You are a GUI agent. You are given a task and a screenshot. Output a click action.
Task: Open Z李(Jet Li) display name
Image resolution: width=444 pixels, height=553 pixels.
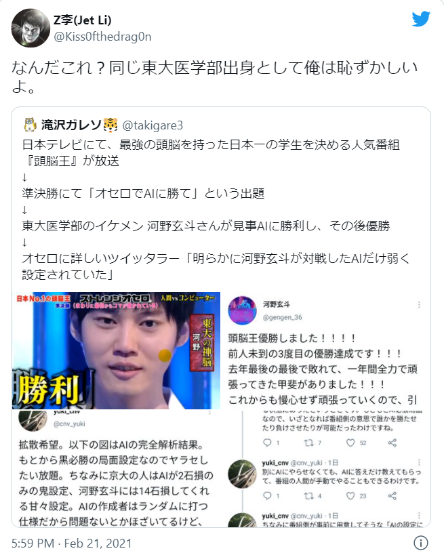pyautogui.click(x=82, y=20)
